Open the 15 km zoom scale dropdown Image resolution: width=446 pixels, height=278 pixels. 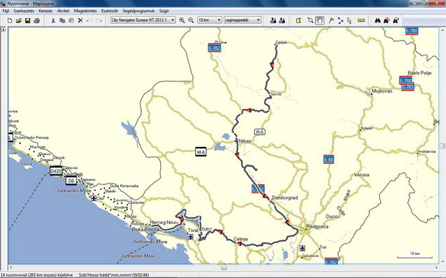point(209,20)
